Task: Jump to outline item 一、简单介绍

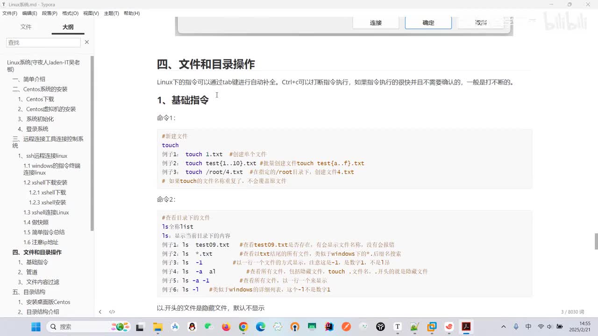Action: 28,79
